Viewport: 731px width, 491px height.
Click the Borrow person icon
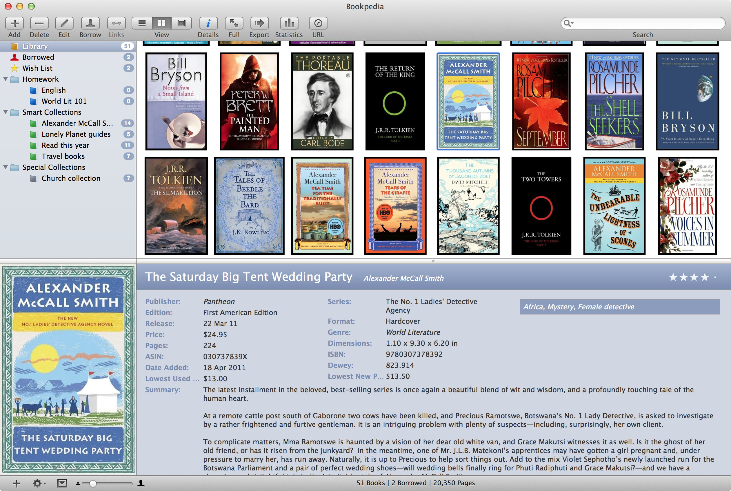(x=90, y=23)
